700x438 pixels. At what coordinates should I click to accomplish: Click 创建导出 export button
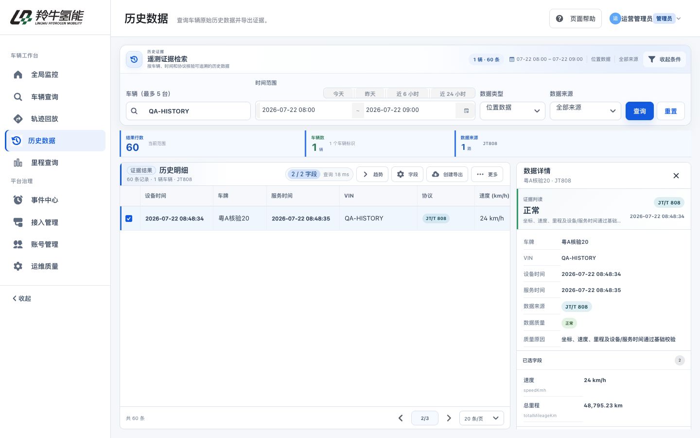(x=447, y=174)
